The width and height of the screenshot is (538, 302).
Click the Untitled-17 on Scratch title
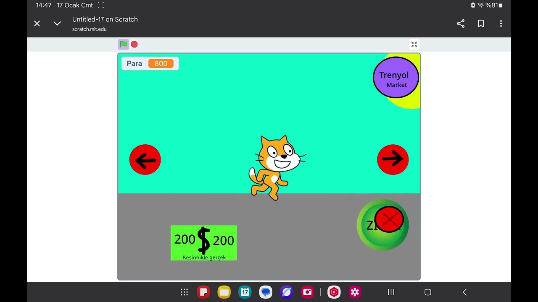click(105, 19)
